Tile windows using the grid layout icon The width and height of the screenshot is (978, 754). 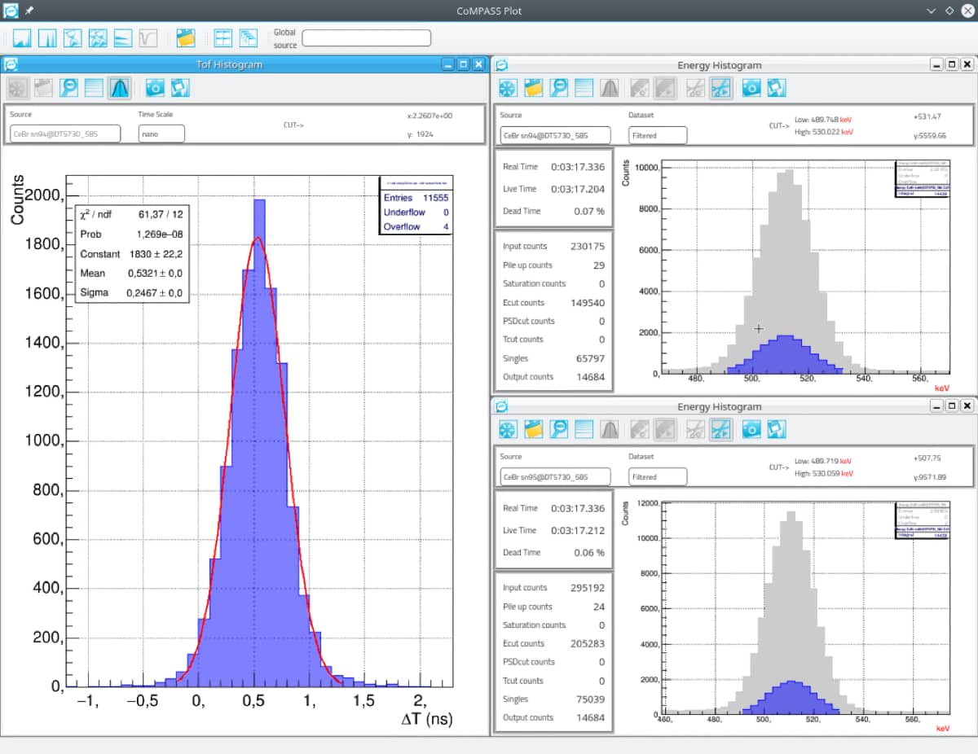tap(222, 37)
